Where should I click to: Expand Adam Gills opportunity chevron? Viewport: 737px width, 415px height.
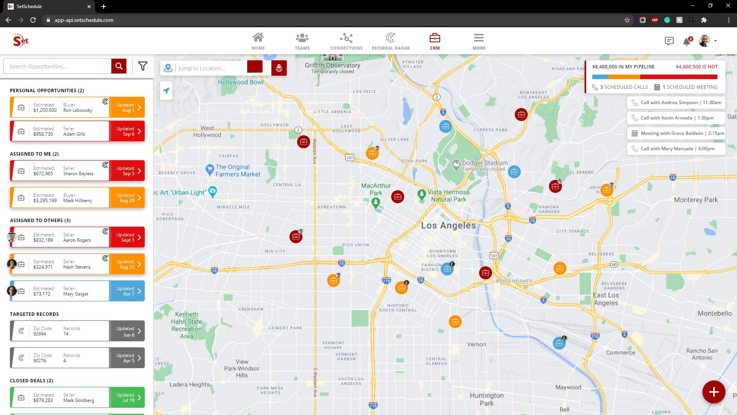tap(139, 131)
